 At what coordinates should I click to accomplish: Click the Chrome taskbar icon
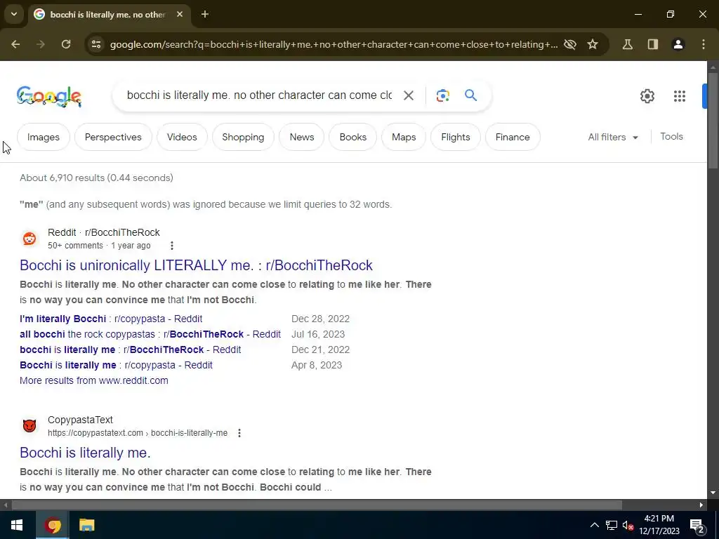[x=52, y=525]
